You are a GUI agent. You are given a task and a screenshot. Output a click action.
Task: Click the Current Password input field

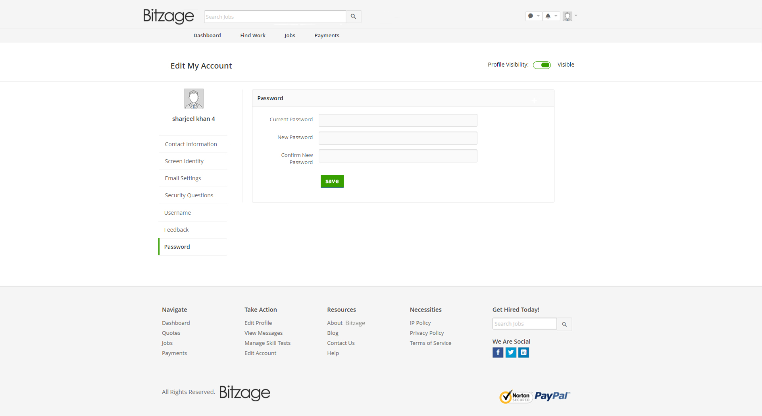coord(398,120)
